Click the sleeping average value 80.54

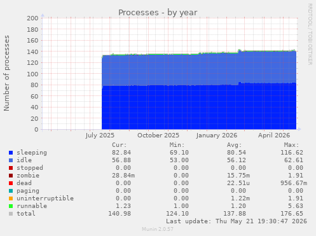point(237,153)
